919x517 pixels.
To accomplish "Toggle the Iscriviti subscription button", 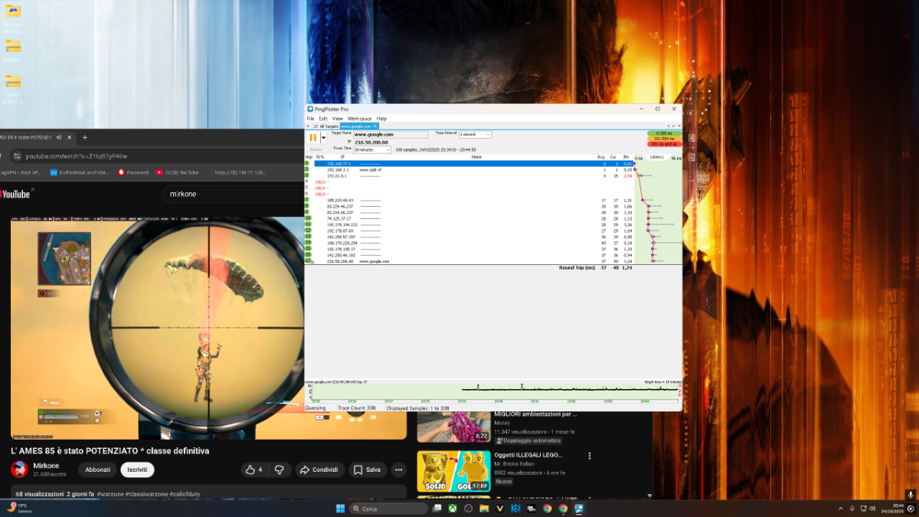I will click(x=137, y=470).
